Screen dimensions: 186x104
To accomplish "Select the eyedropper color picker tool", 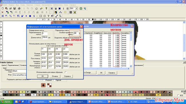I will coord(56,16).
